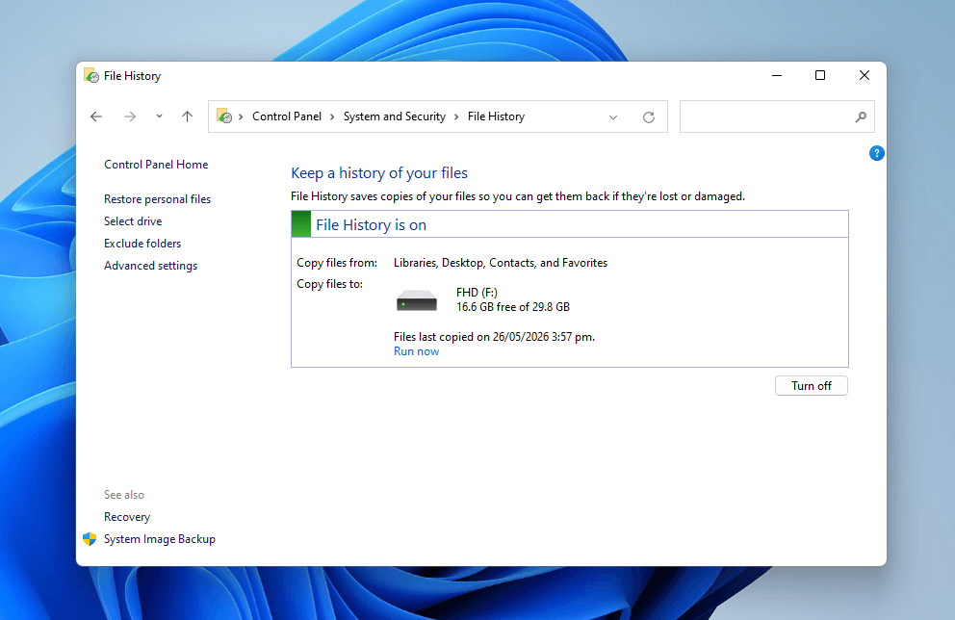Click the System Image Backup shield icon

pyautogui.click(x=90, y=539)
